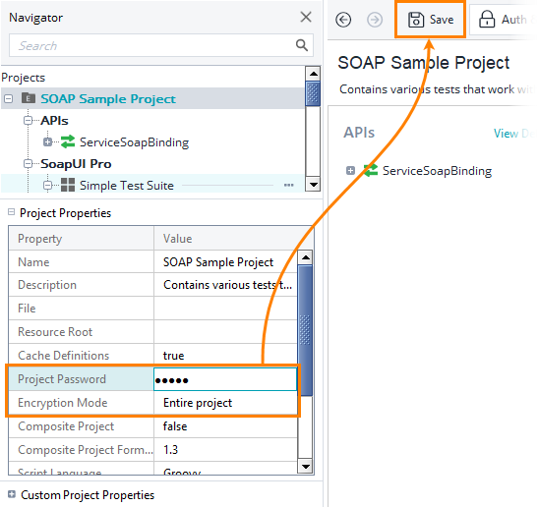Click the Navigator tree scroll up arrow
538x507 pixels.
tap(314, 74)
